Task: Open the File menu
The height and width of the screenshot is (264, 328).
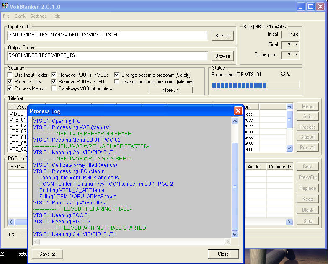Action: point(6,16)
